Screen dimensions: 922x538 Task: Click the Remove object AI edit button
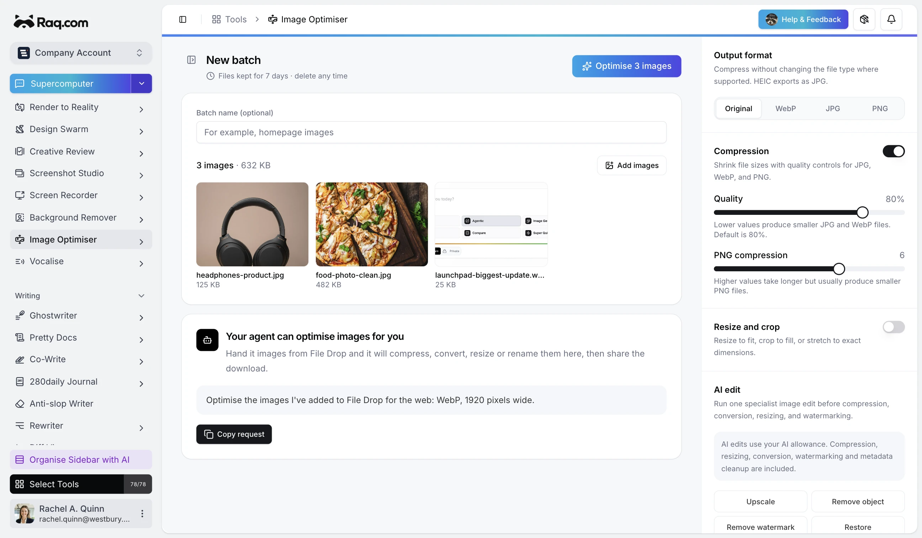858,501
